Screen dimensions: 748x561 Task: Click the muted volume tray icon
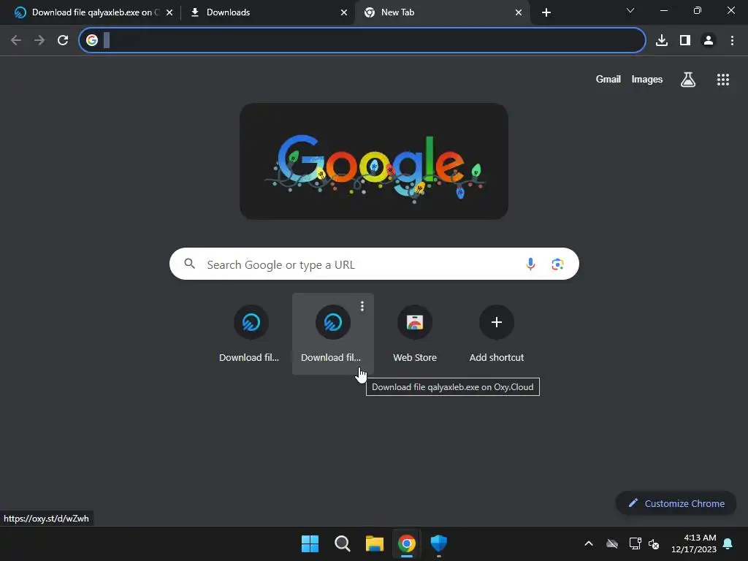click(654, 543)
